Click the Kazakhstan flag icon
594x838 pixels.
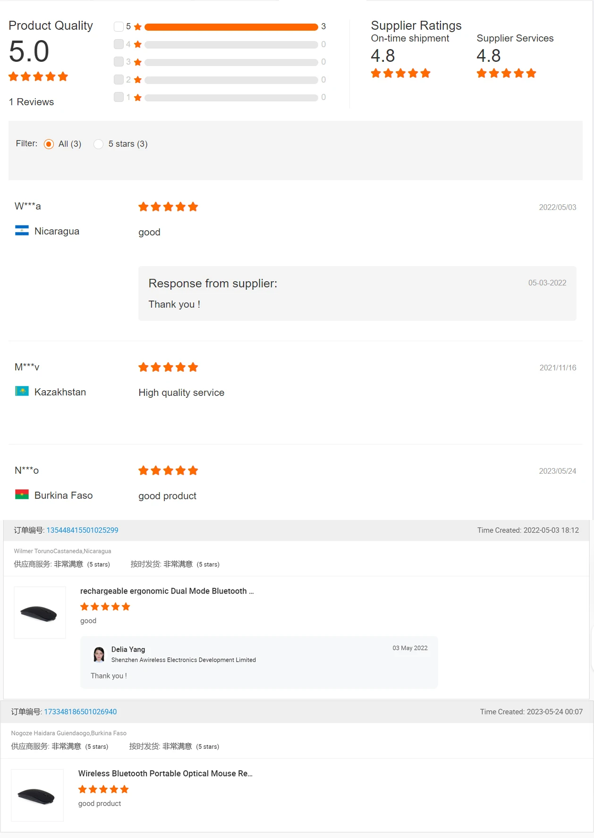click(22, 391)
